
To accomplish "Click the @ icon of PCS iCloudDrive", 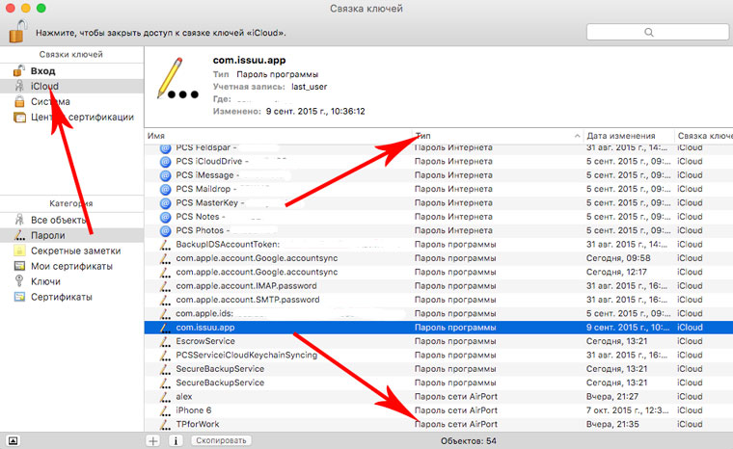I will pyautogui.click(x=165, y=162).
